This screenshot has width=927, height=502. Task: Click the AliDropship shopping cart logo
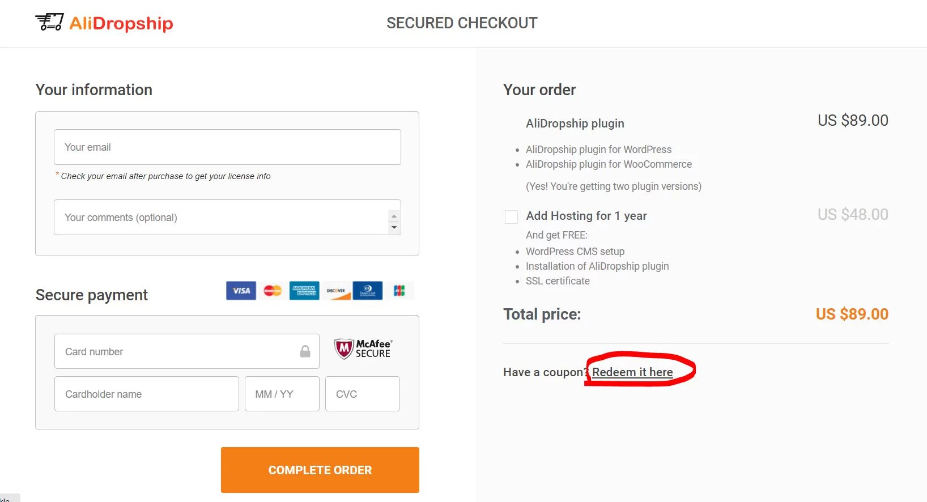click(x=49, y=22)
